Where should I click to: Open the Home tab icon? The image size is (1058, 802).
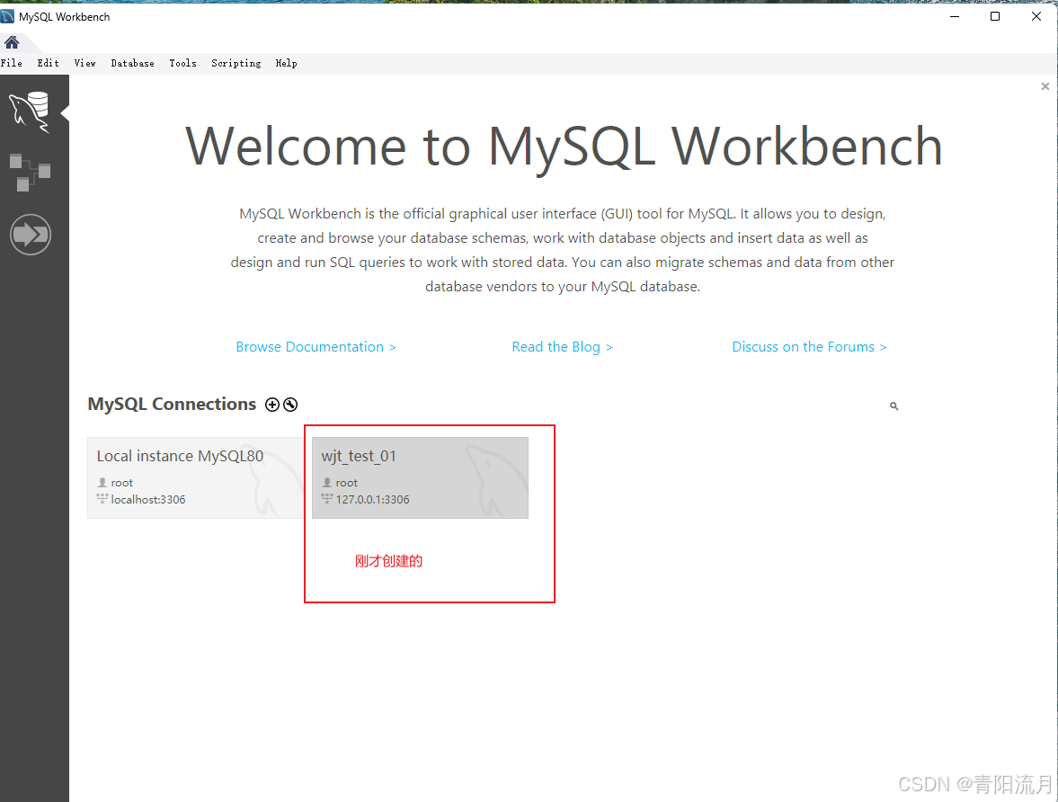click(12, 42)
